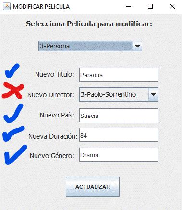The image size is (182, 210).
Task: Maximize the MODIFICAR PELICULA window
Action: 150,6
